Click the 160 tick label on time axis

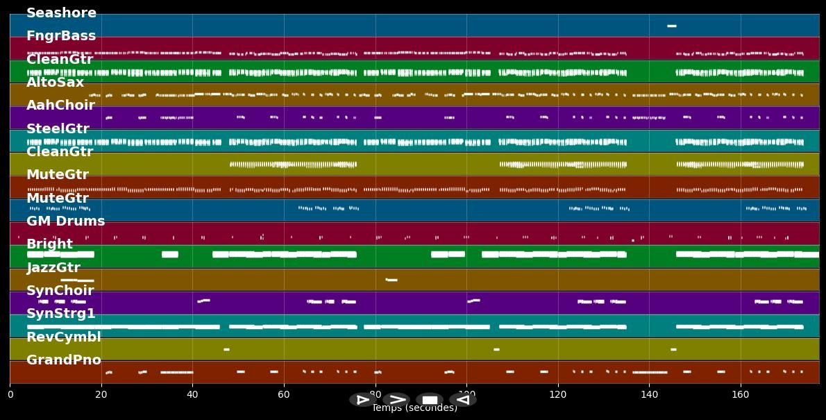pos(741,394)
